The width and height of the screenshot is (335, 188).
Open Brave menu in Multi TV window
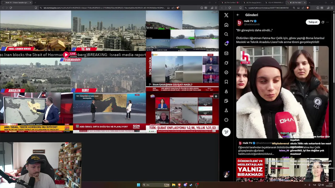click(x=216, y=8)
